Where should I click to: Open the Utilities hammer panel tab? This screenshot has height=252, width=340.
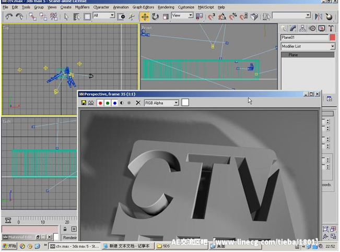point(331,28)
